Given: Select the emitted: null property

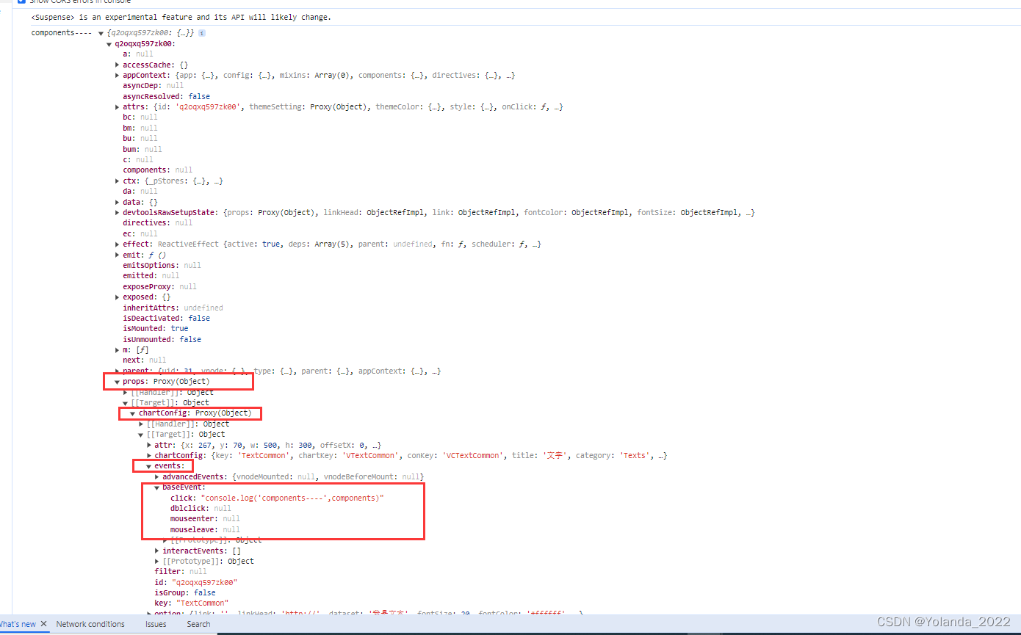Looking at the screenshot, I should tap(151, 276).
